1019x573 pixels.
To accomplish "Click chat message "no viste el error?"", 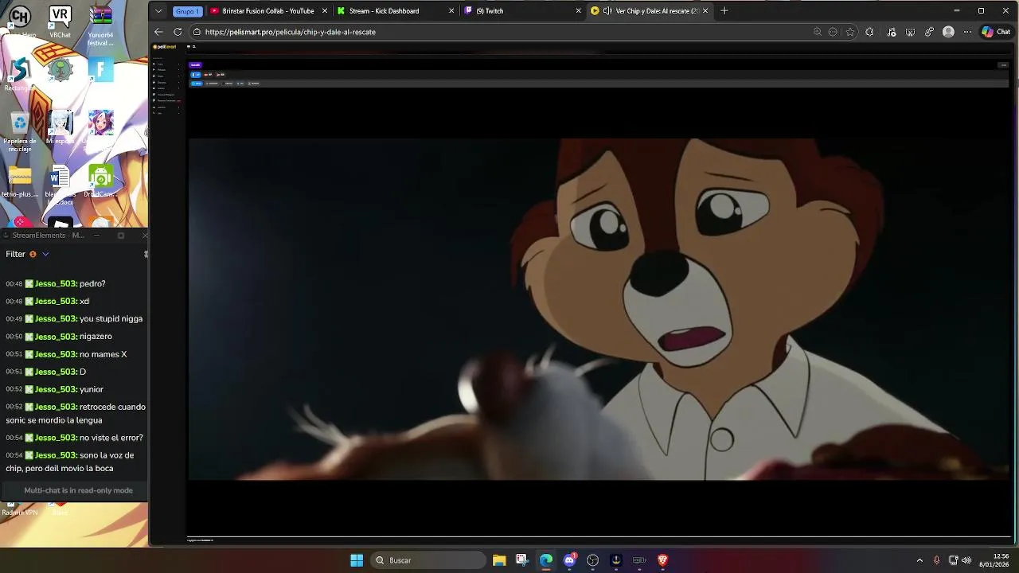I will point(111,438).
